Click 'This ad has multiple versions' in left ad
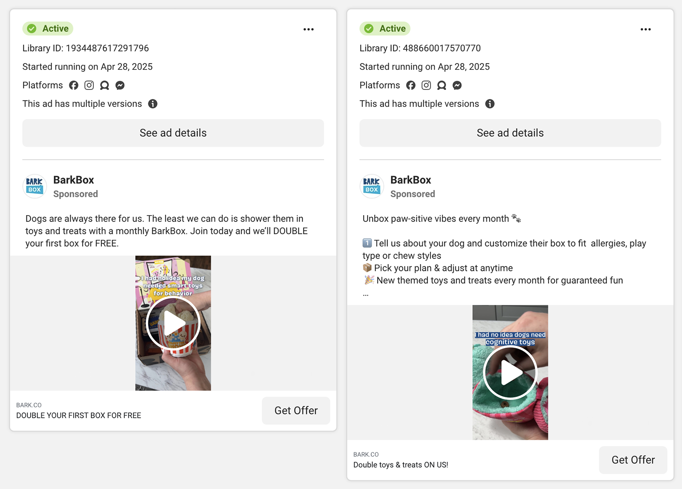The image size is (682, 489). click(82, 104)
